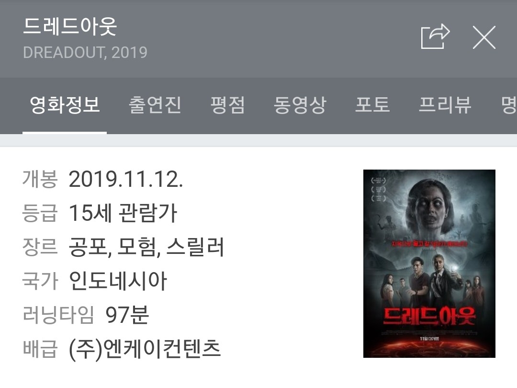Select the 공포 genre link
The width and height of the screenshot is (517, 388).
click(89, 247)
